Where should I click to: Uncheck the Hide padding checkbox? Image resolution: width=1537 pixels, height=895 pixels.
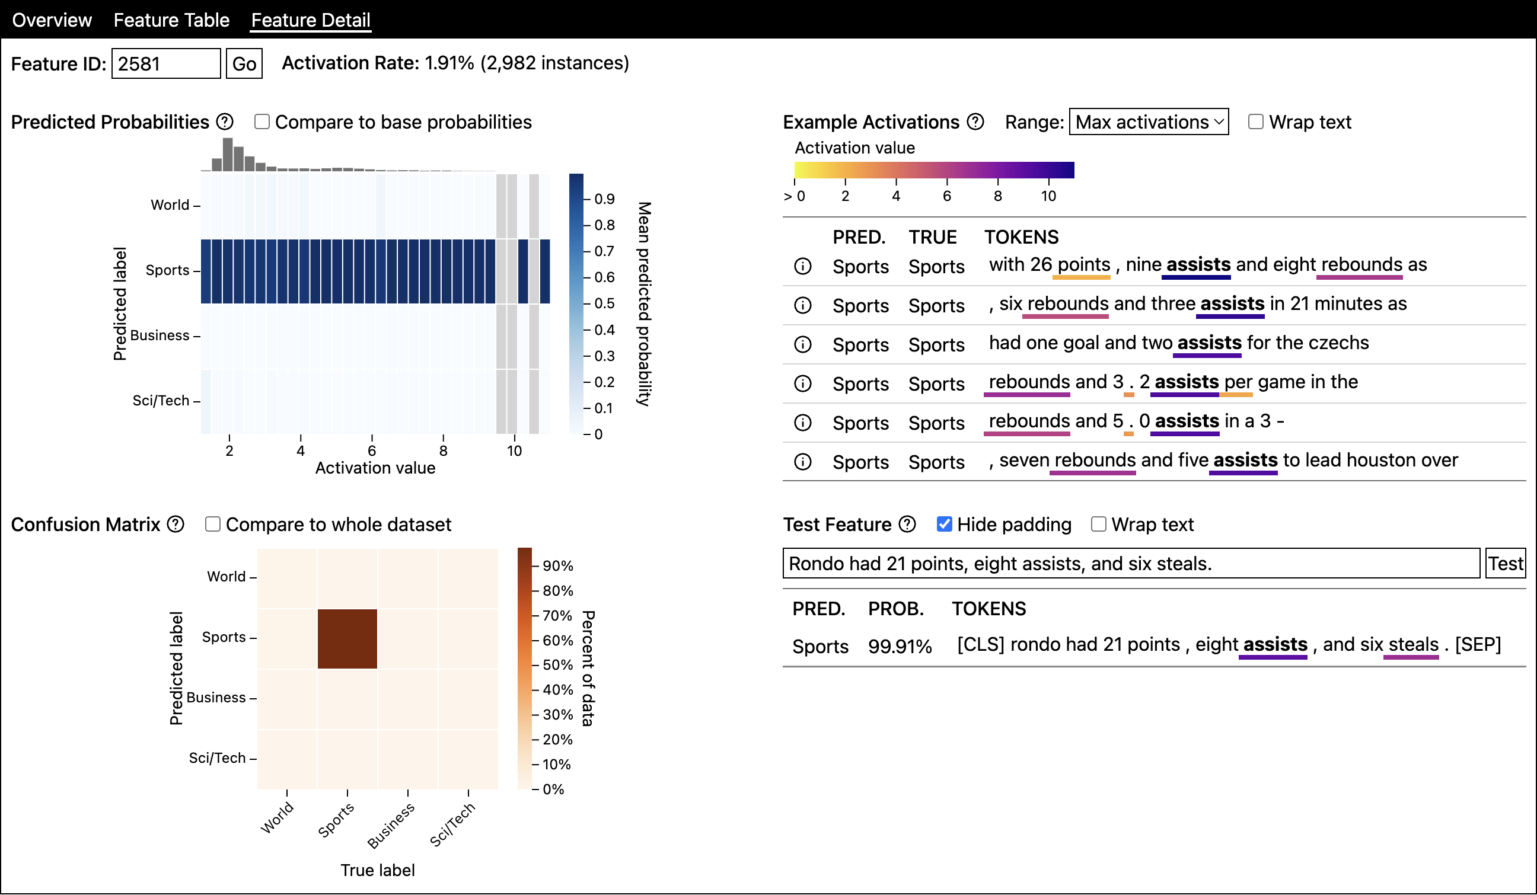[944, 525]
